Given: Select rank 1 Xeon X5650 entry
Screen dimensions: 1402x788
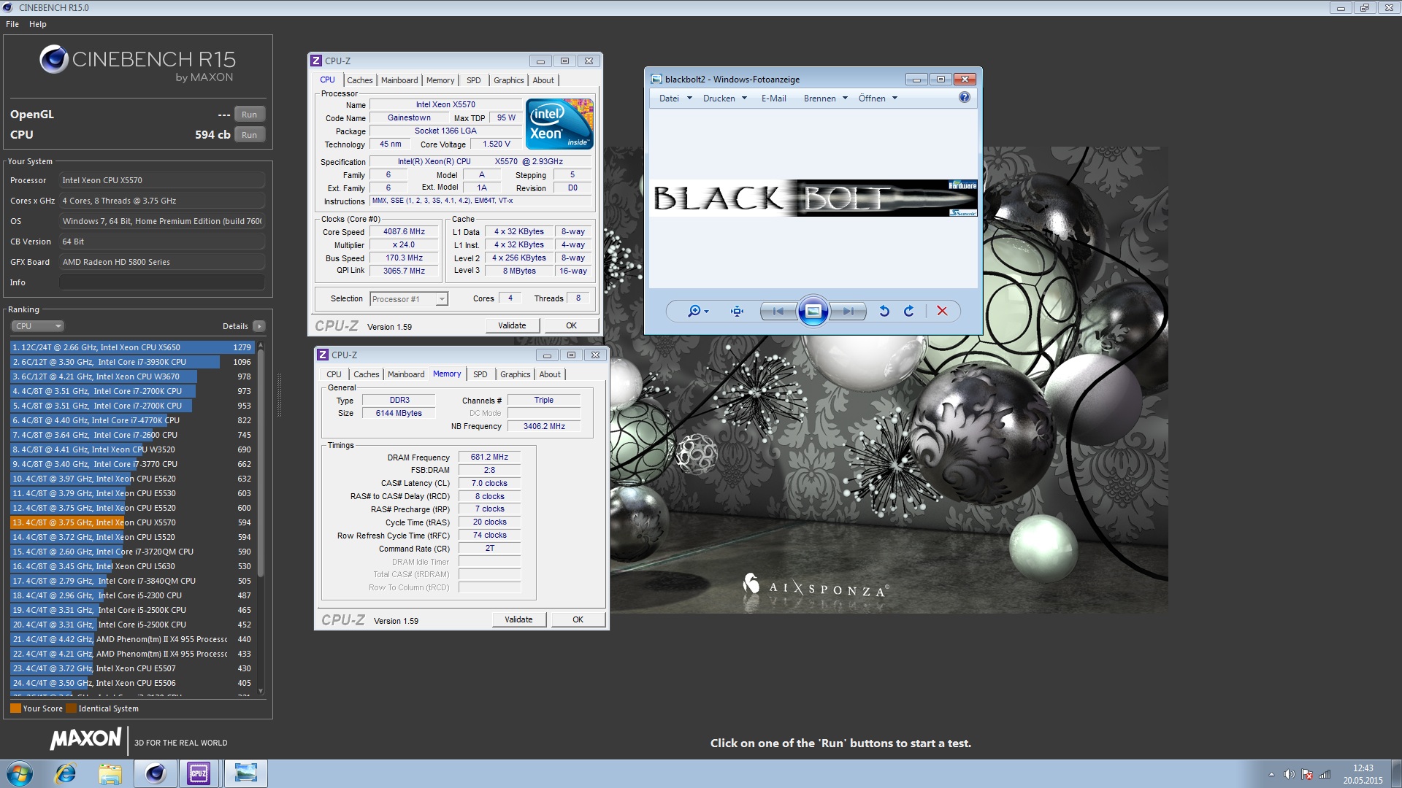Looking at the screenshot, I should pos(131,347).
